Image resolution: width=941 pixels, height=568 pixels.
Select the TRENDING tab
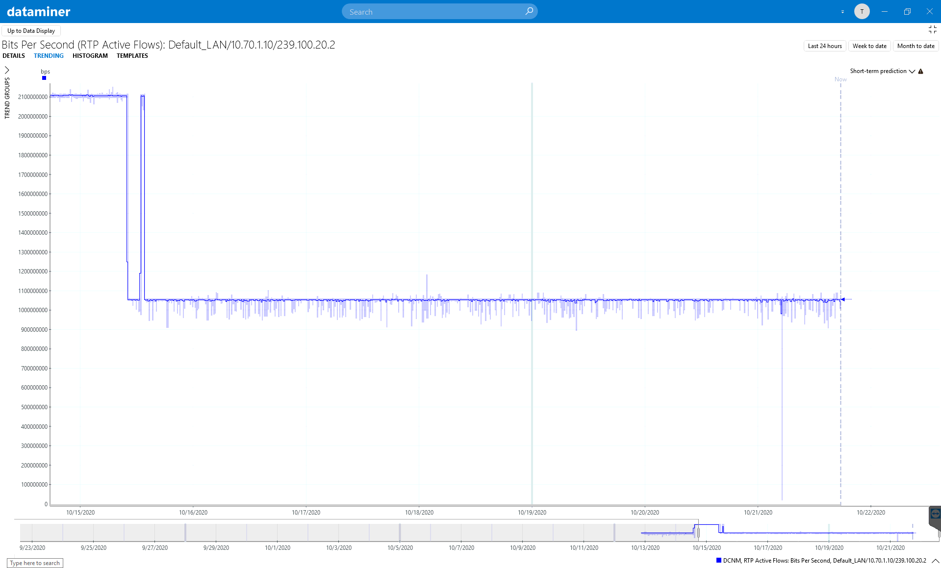(x=49, y=56)
